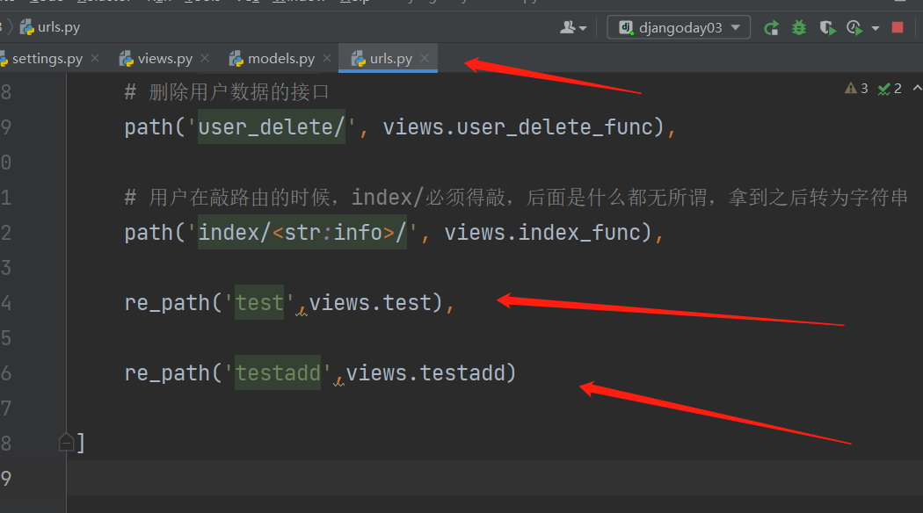Viewport: 923px width, 513px height.
Task: Open the settings.py editor tab
Action: [x=47, y=59]
